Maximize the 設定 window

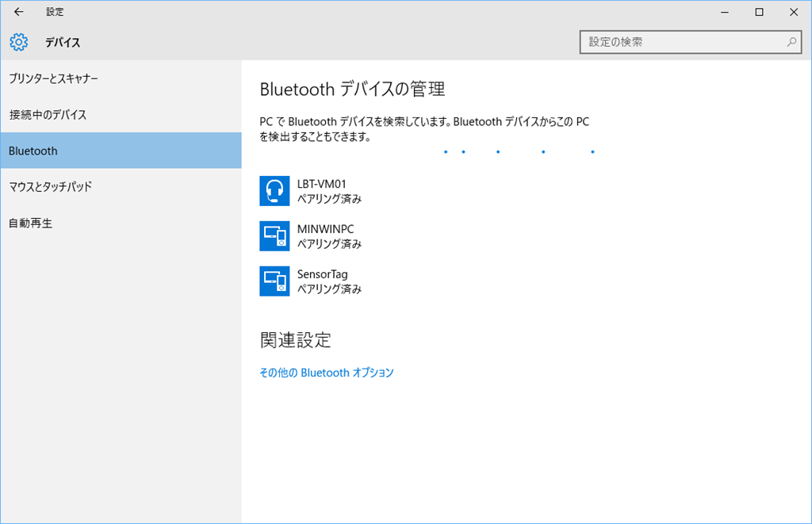pyautogui.click(x=759, y=12)
